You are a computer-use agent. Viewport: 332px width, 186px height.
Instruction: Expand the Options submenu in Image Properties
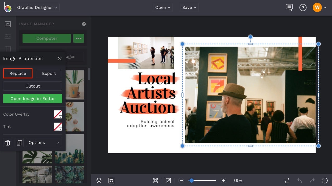(x=44, y=142)
